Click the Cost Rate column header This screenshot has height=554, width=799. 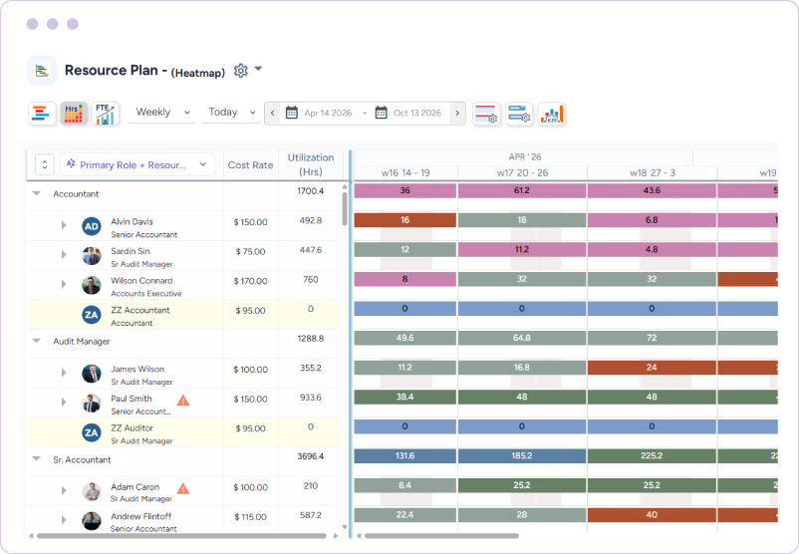pyautogui.click(x=250, y=165)
